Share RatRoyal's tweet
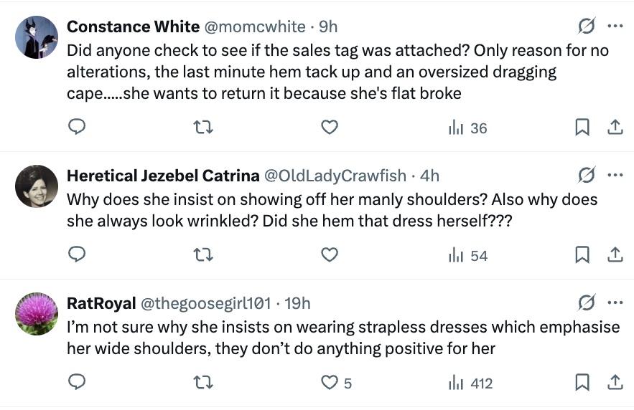 (x=615, y=383)
